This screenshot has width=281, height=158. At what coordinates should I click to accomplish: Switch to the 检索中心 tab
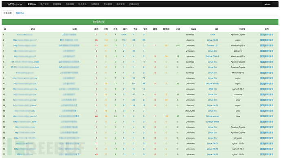[20, 13]
